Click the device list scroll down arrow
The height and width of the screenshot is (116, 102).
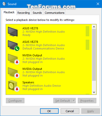[x=94, y=92]
